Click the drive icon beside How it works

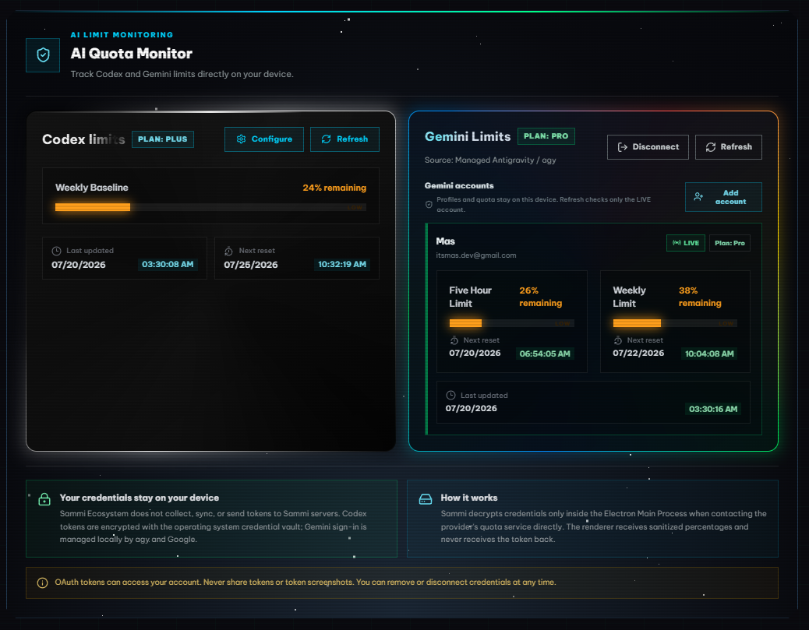[x=425, y=499]
